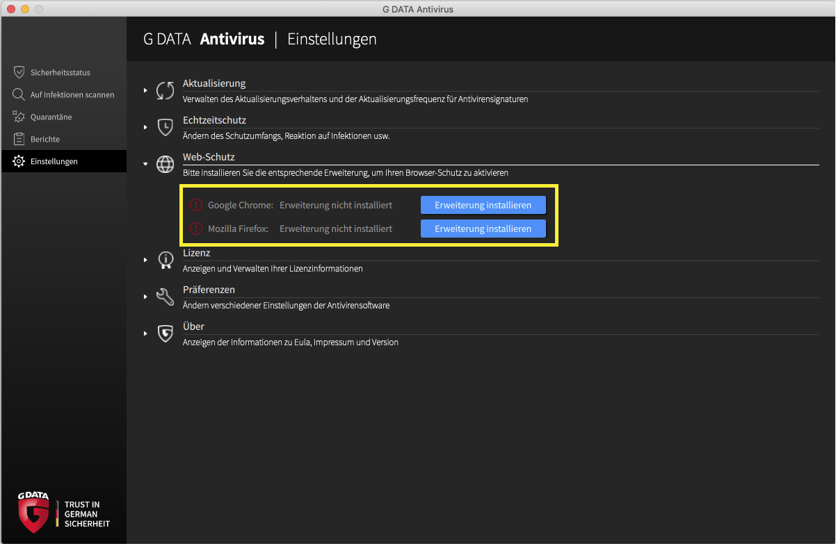Click the Web-Schutz globe icon
The image size is (836, 546).
tap(165, 164)
